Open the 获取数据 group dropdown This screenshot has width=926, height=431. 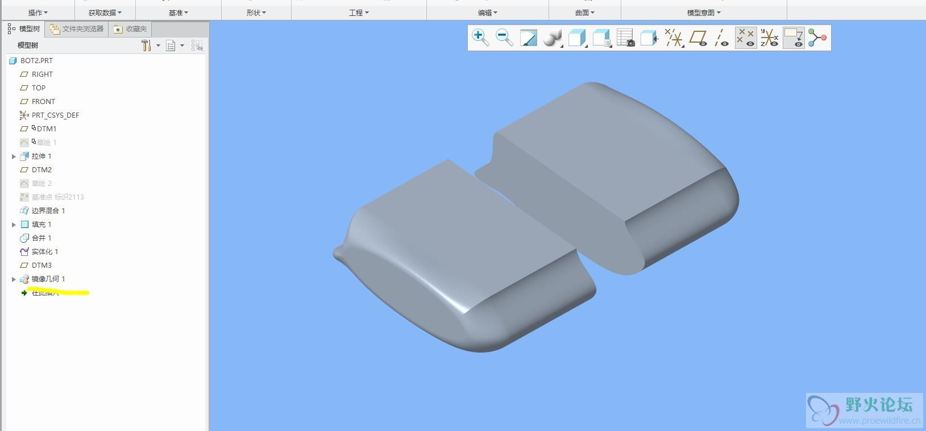105,13
